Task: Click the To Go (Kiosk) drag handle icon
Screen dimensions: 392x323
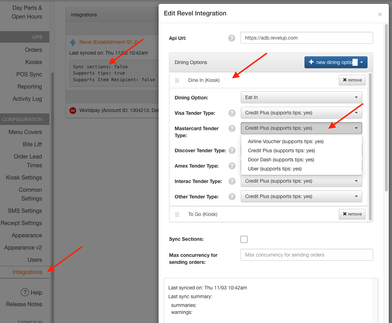Action: point(177,215)
